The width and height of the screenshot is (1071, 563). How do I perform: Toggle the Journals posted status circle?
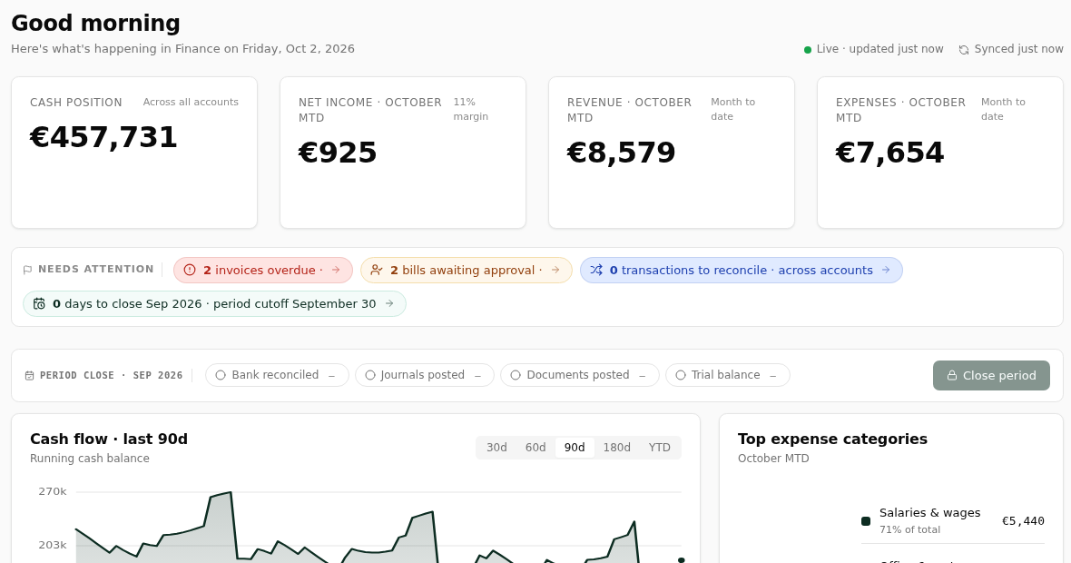coord(370,375)
